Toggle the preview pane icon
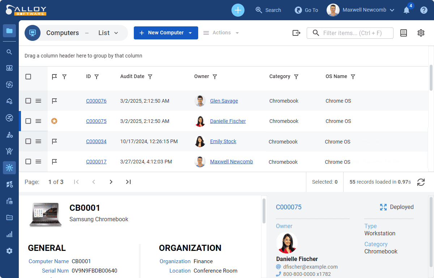The width and height of the screenshot is (434, 278). coord(404,33)
